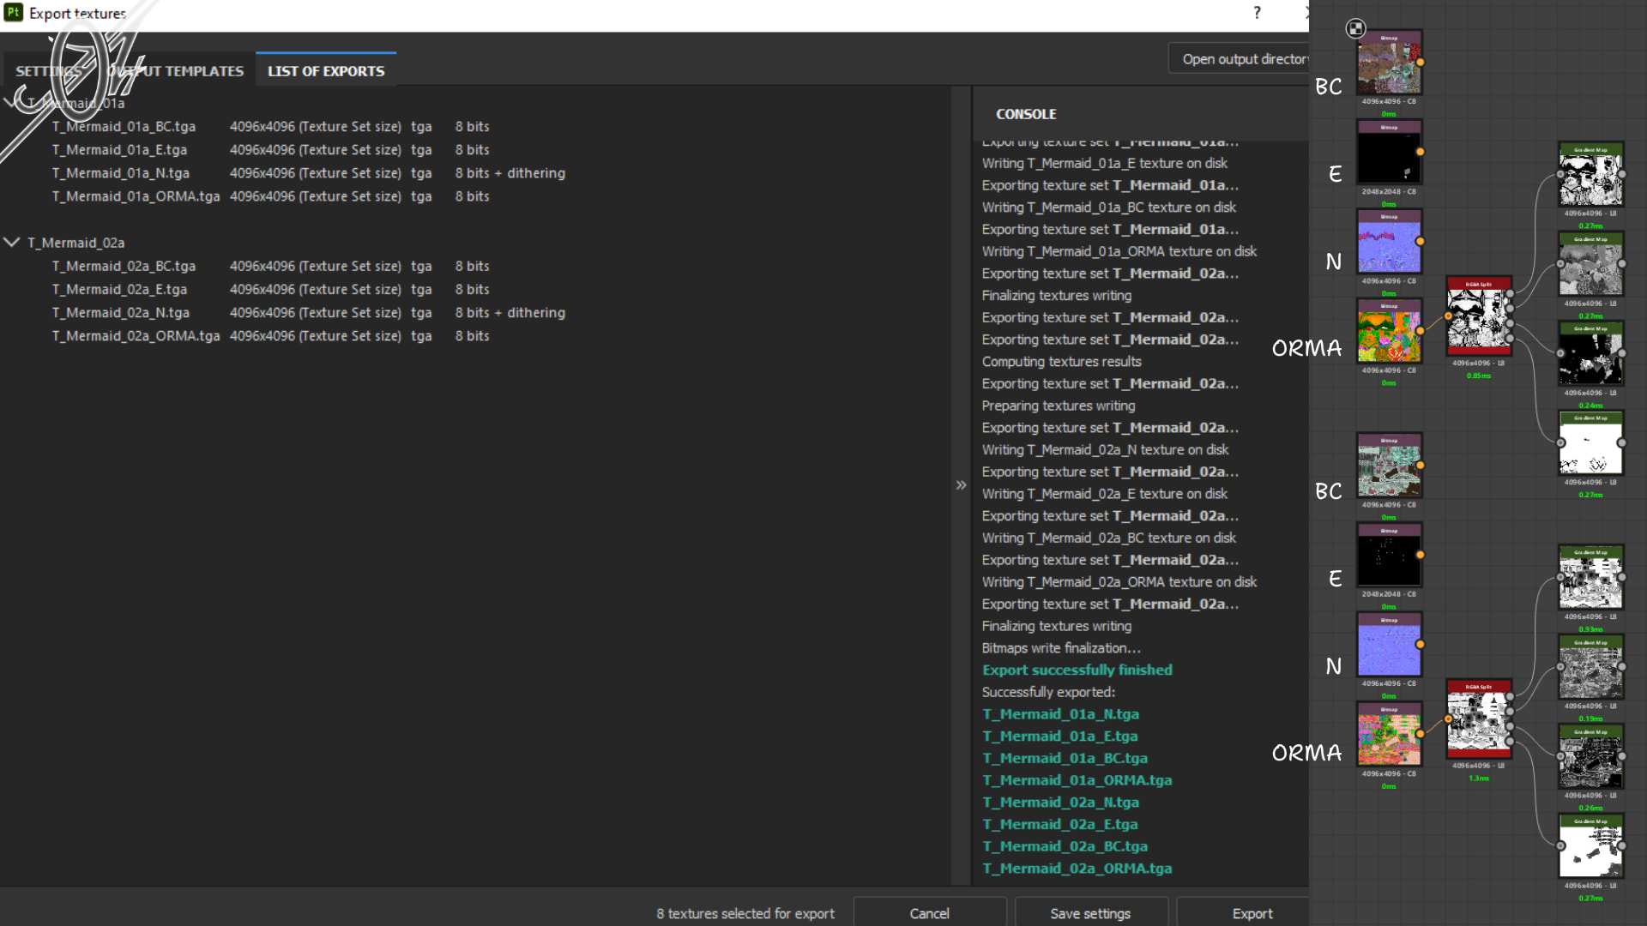
Task: Select the top BC Bitmap node thumbnail
Action: (1389, 67)
